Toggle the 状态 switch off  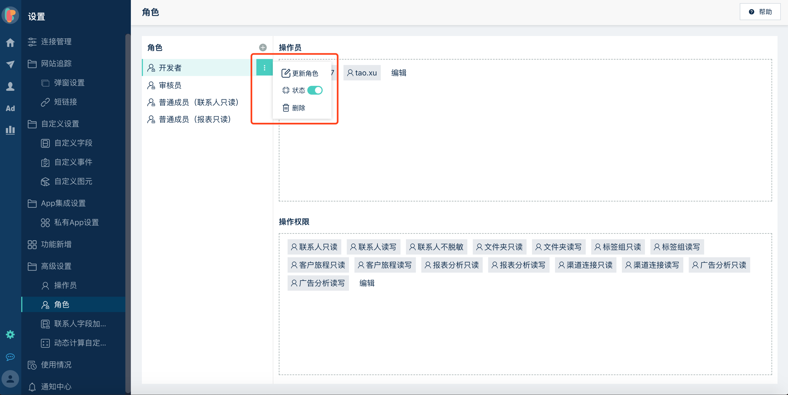[x=315, y=90]
